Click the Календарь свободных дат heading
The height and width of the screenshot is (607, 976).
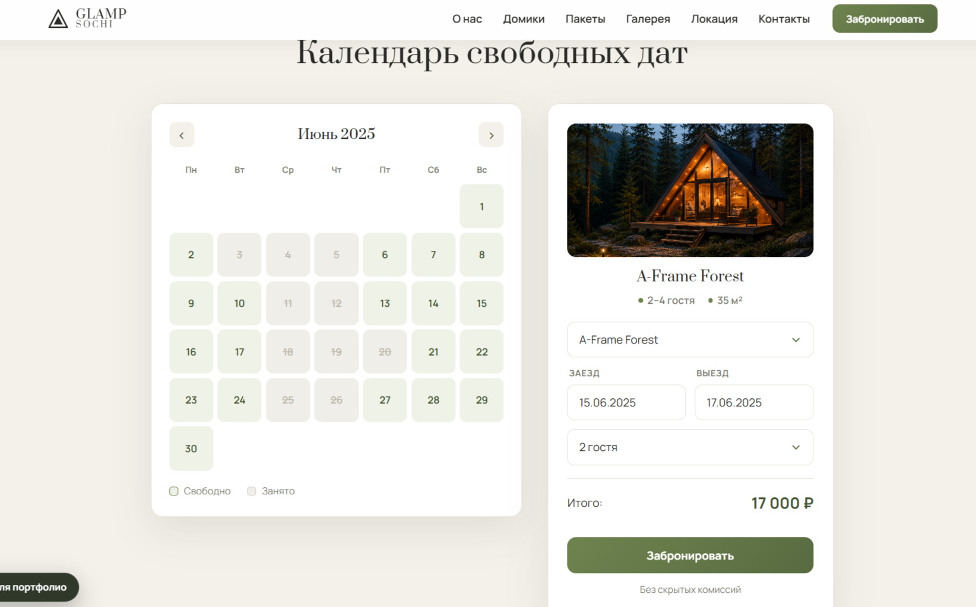[492, 53]
